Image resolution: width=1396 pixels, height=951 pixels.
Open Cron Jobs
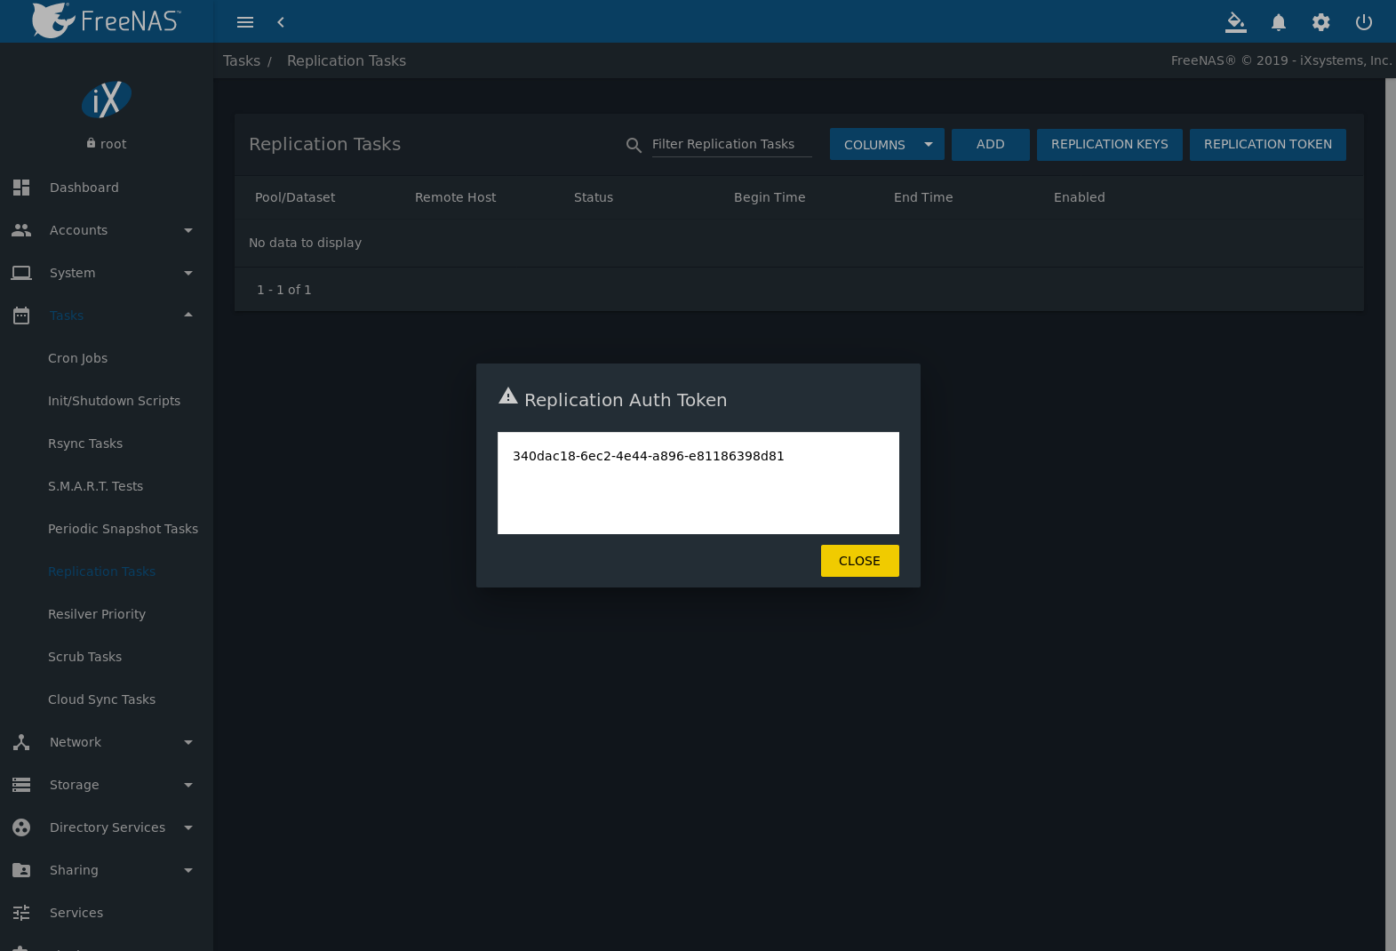[77, 358]
